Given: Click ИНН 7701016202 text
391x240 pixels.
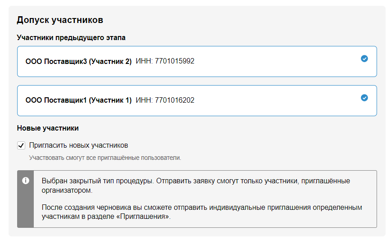Looking at the screenshot, I should [165, 100].
